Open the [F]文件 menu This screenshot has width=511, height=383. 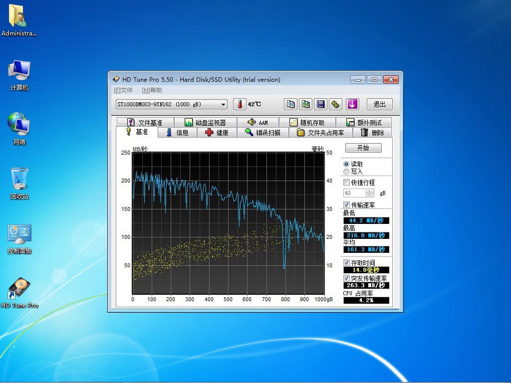(x=123, y=90)
